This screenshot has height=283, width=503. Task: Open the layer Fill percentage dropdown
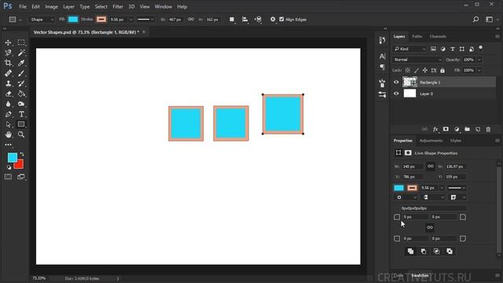point(479,70)
